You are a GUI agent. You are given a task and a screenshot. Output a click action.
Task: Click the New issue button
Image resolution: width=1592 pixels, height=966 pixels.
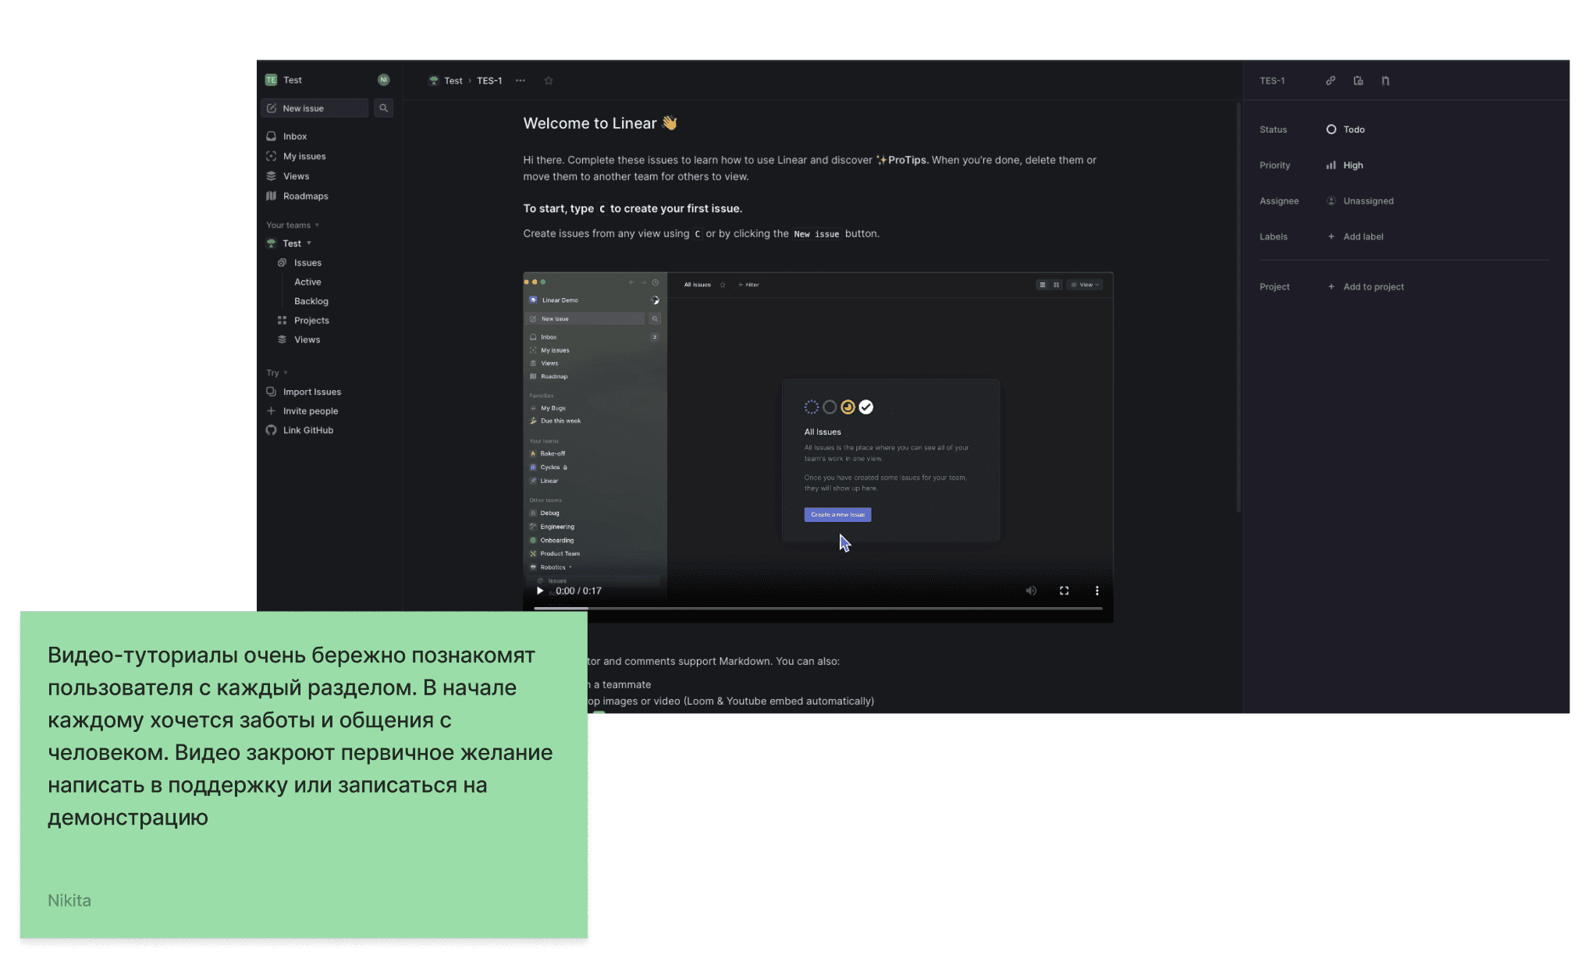click(315, 108)
